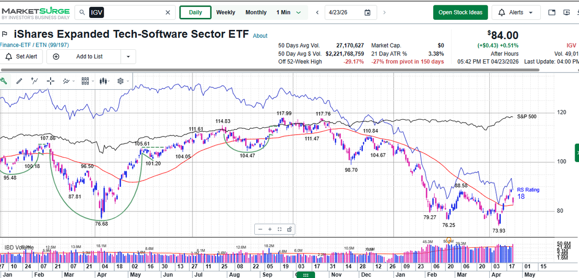Select the wrench tool icon
This screenshot has width=579, height=278.
[4, 81]
